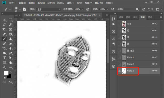Viewport: 164px width, 98px height.
Task: Open the Actions play panel icon
Action: pyautogui.click(x=114, y=24)
